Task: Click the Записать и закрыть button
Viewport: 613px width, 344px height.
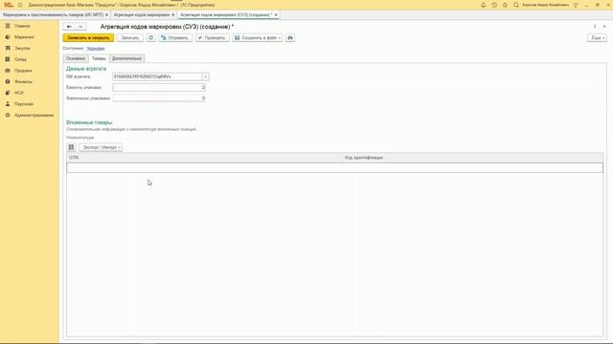Action: 88,38
